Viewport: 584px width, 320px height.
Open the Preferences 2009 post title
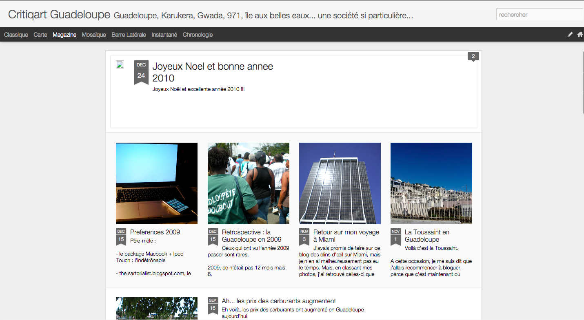[155, 232]
